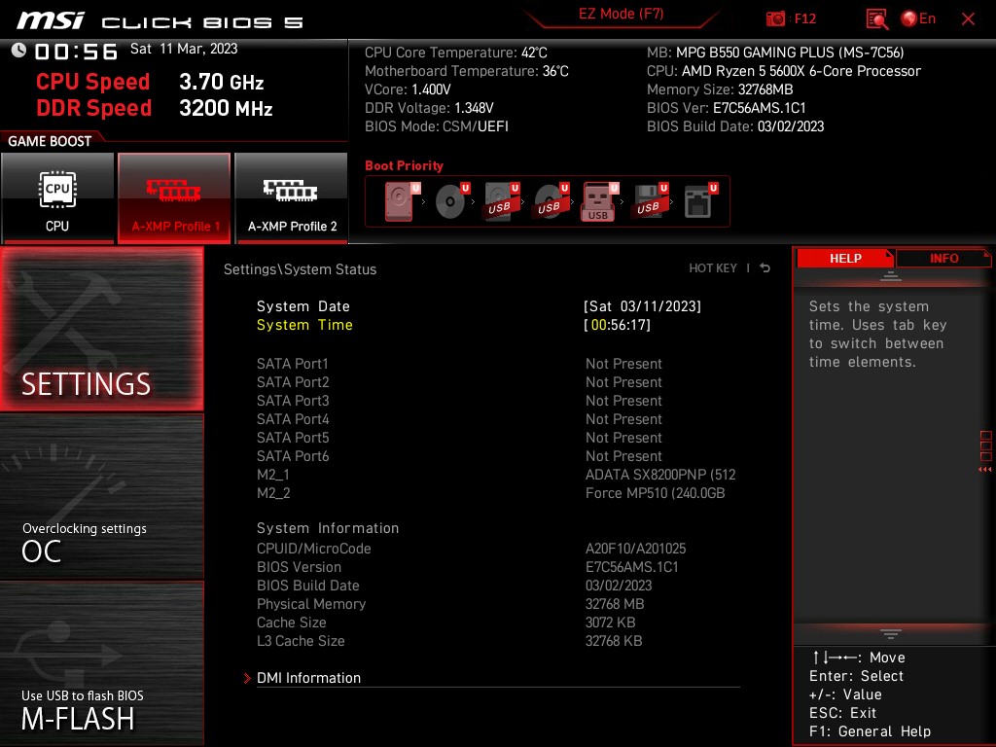Click the clock icon beside the time

click(x=18, y=51)
